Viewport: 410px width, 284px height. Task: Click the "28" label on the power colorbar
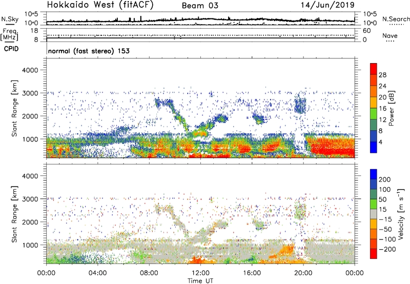pyautogui.click(x=382, y=75)
